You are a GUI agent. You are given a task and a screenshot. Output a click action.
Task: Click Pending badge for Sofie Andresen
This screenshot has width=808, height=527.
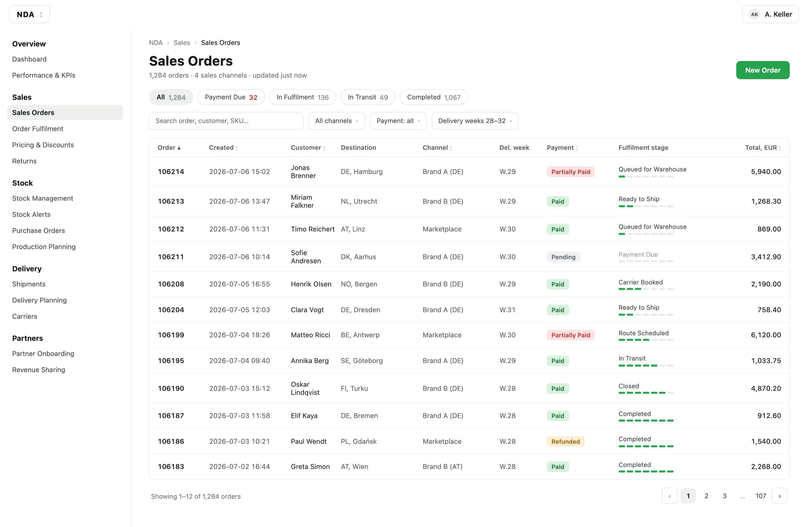pyautogui.click(x=563, y=257)
